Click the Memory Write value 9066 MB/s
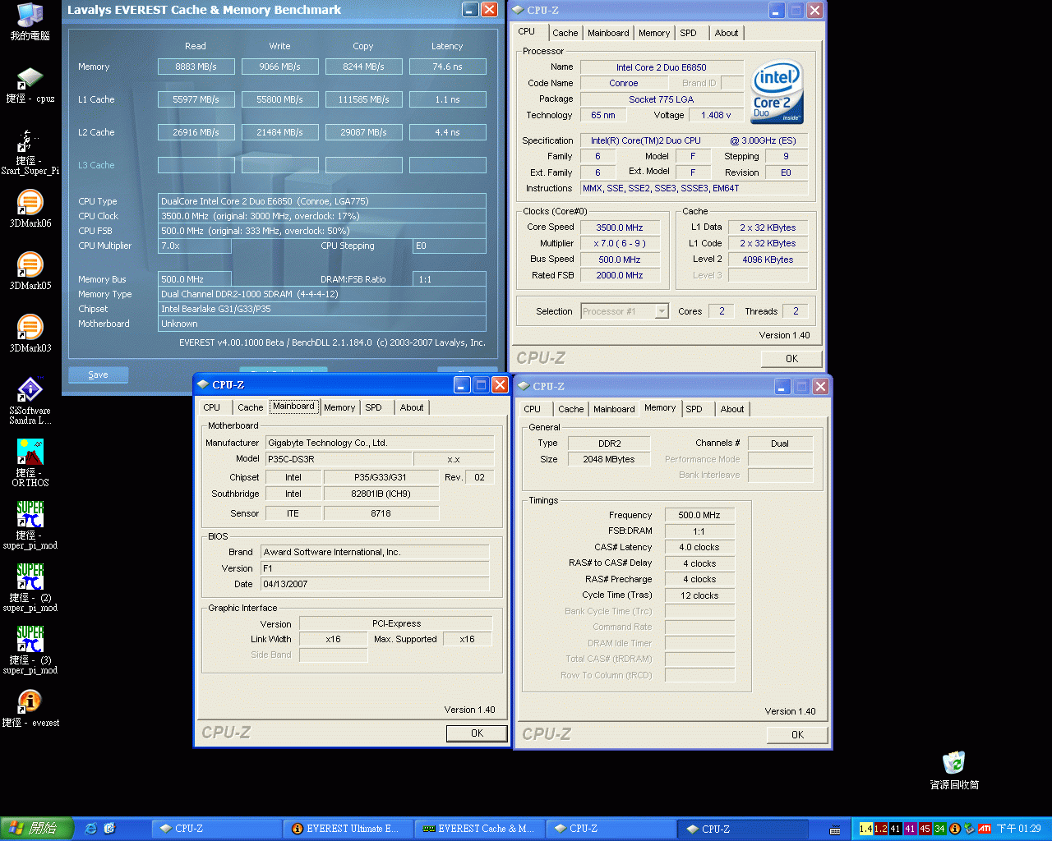The width and height of the screenshot is (1052, 841). [280, 67]
